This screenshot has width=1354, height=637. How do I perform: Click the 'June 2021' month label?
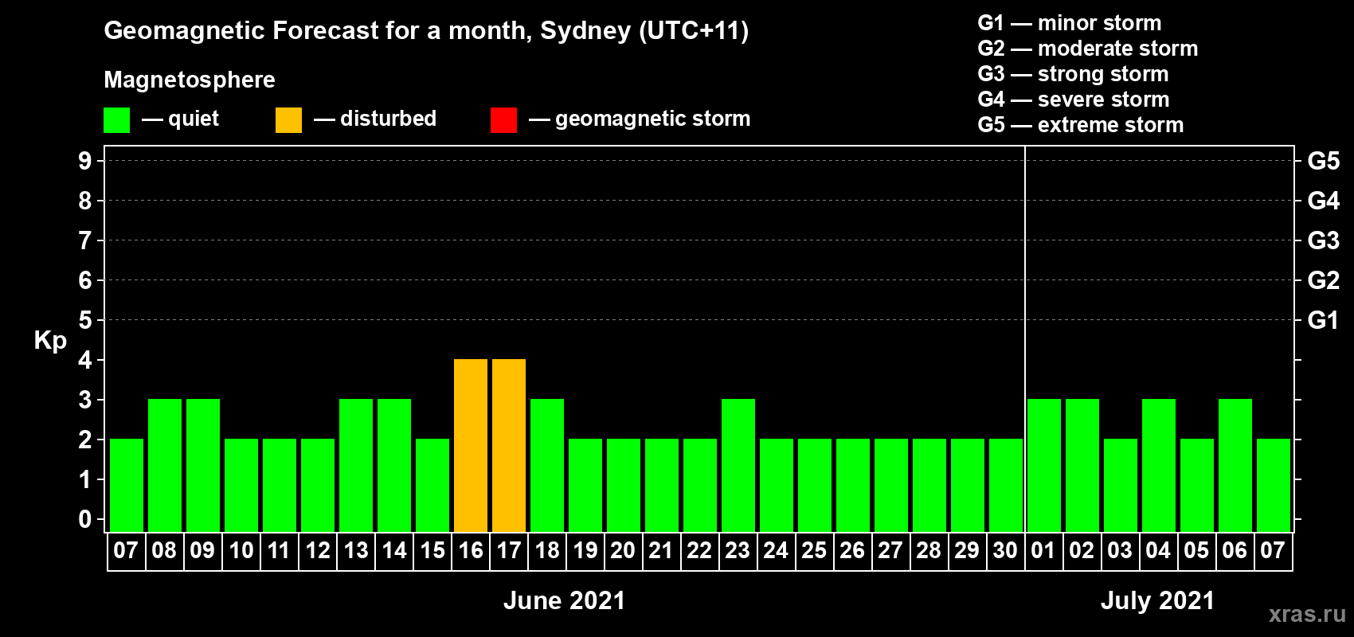(x=565, y=600)
